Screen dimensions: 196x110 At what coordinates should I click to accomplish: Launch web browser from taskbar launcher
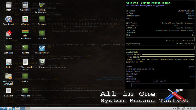[x=14, y=108]
